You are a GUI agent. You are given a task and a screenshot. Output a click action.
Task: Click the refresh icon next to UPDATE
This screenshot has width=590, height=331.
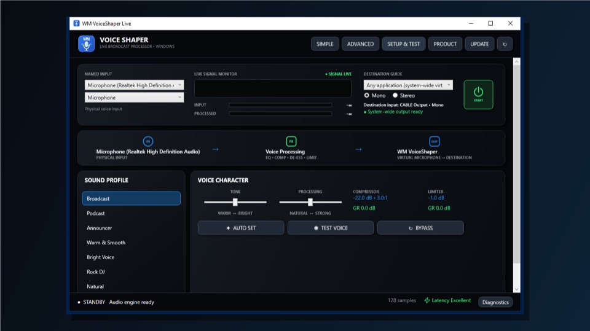pyautogui.click(x=505, y=44)
